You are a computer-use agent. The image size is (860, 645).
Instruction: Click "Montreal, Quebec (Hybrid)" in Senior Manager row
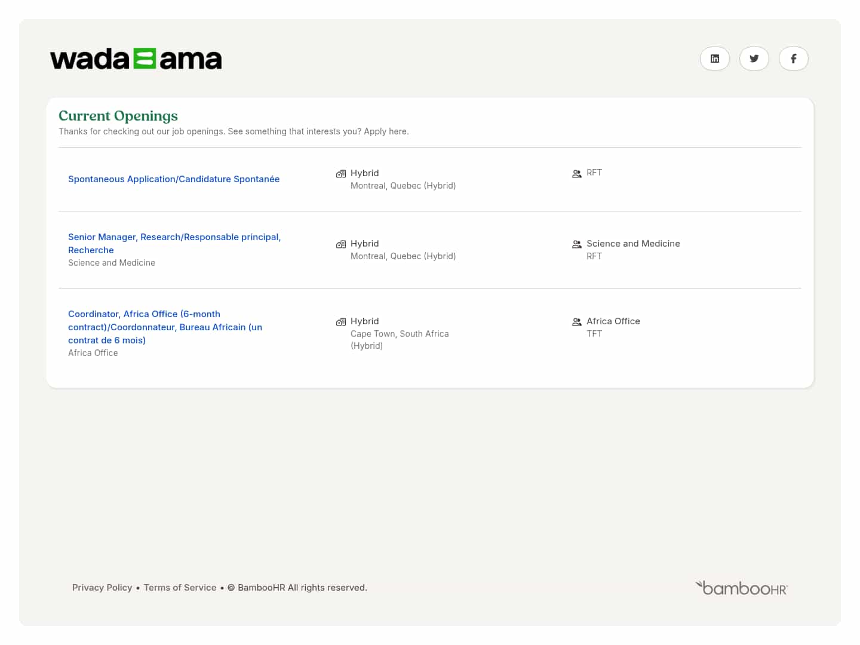pos(403,256)
